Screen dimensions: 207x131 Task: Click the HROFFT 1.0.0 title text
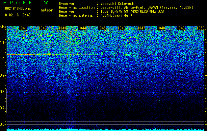click(x=26, y=3)
